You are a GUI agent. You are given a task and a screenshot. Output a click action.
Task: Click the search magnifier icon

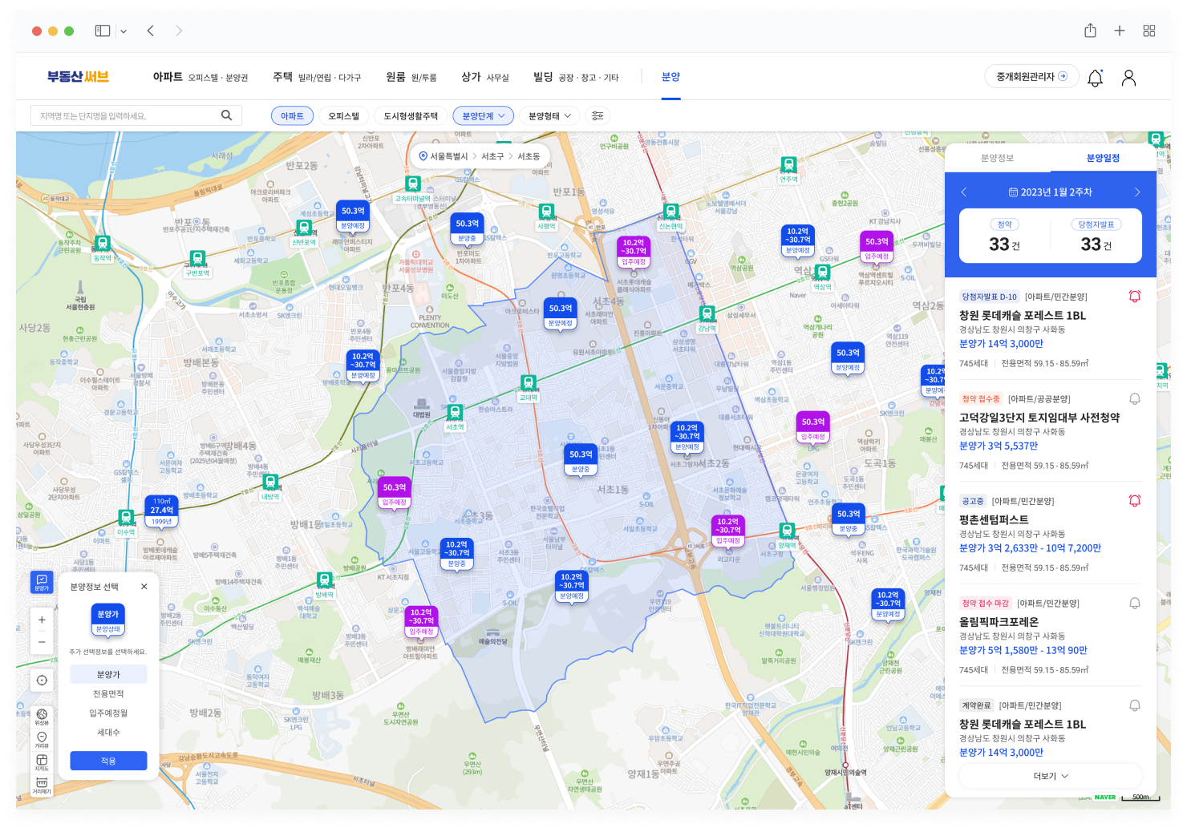226,115
